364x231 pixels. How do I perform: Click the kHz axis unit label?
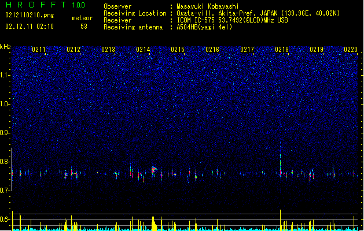tap(5, 47)
